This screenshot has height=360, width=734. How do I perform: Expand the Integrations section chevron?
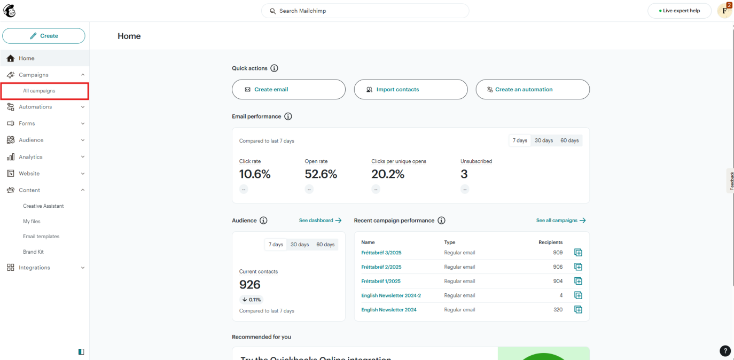(x=82, y=268)
